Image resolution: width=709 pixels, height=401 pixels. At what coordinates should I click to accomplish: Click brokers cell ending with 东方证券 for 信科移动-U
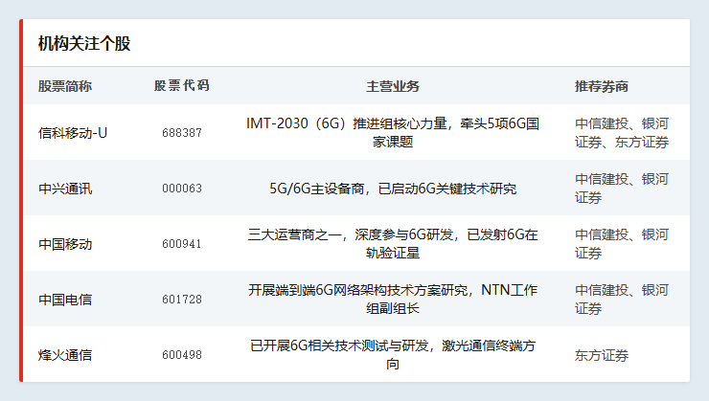(622, 132)
